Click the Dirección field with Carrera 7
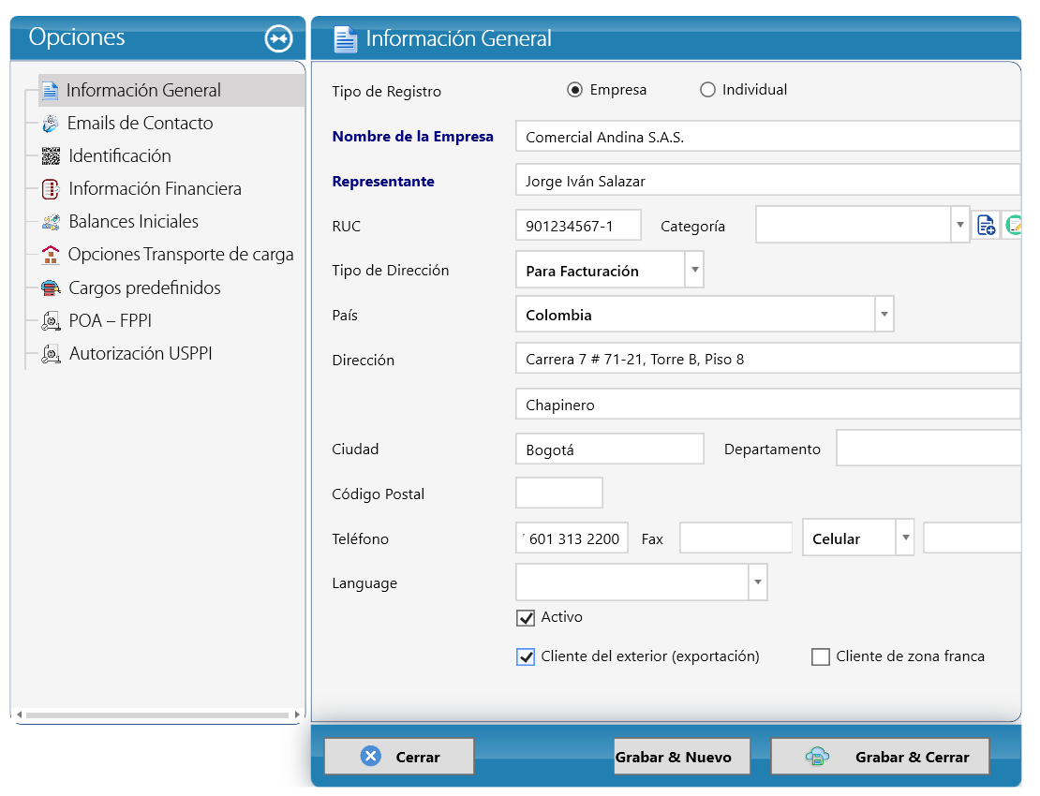The width and height of the screenshot is (1040, 796). coord(767,359)
